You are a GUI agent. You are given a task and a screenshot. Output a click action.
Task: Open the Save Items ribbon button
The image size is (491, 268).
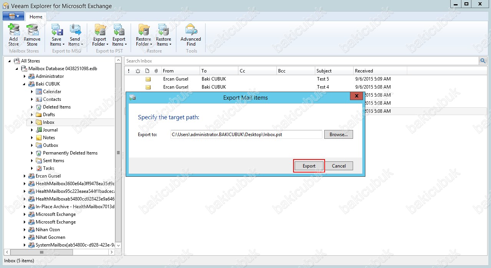56,35
